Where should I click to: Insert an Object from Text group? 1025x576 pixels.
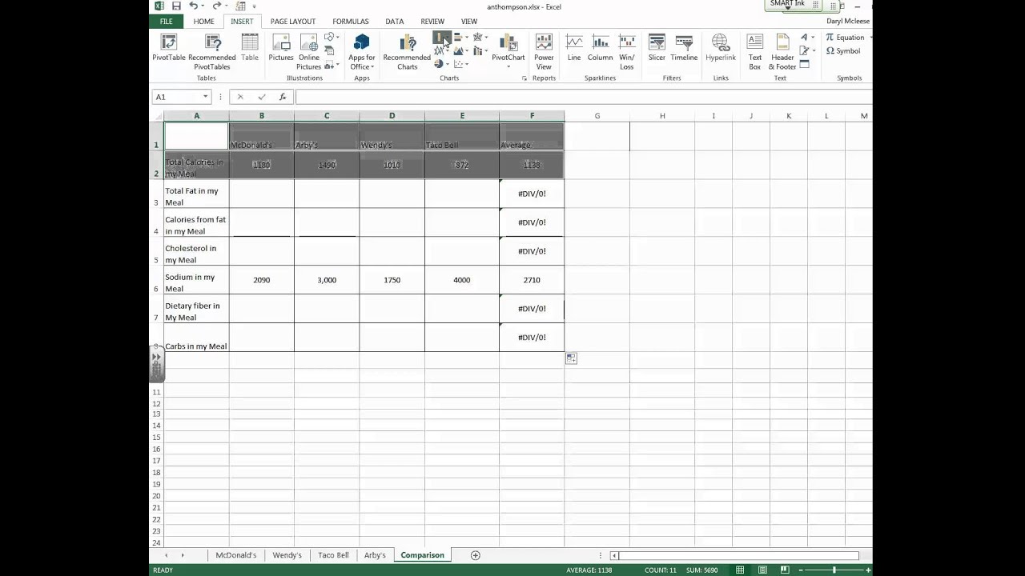tap(805, 65)
